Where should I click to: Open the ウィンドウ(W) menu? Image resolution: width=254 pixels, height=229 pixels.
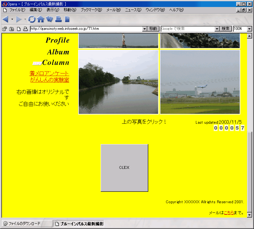point(155,10)
